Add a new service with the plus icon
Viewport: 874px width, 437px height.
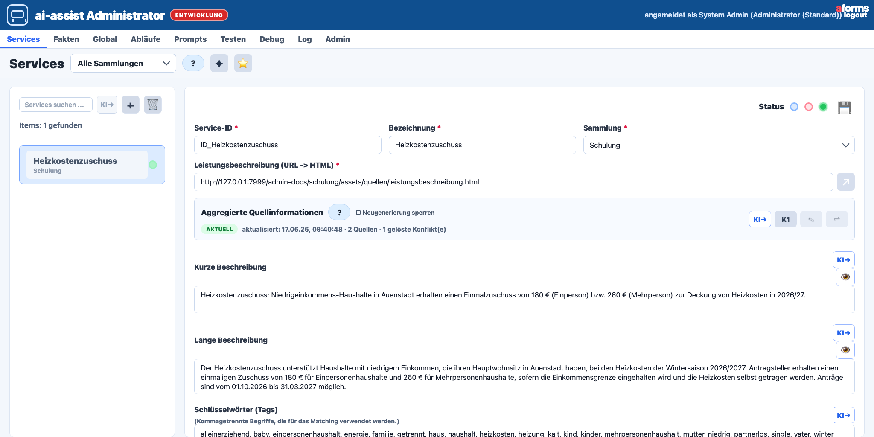pyautogui.click(x=131, y=105)
